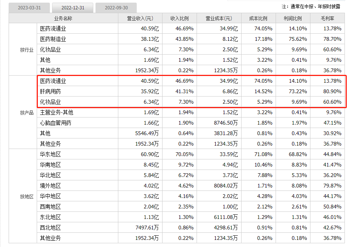Click 西北地区 row name
The image size is (349, 247).
click(x=50, y=228)
